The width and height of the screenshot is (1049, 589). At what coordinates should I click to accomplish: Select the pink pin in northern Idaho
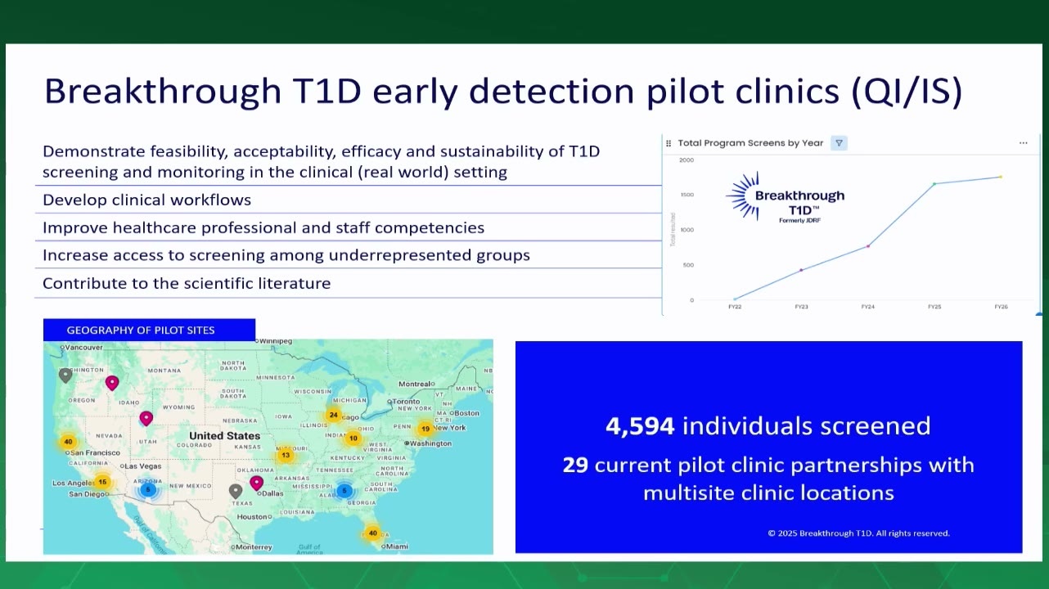112,382
